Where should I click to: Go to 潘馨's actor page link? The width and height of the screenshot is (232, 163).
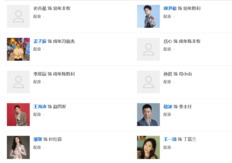(x=38, y=139)
